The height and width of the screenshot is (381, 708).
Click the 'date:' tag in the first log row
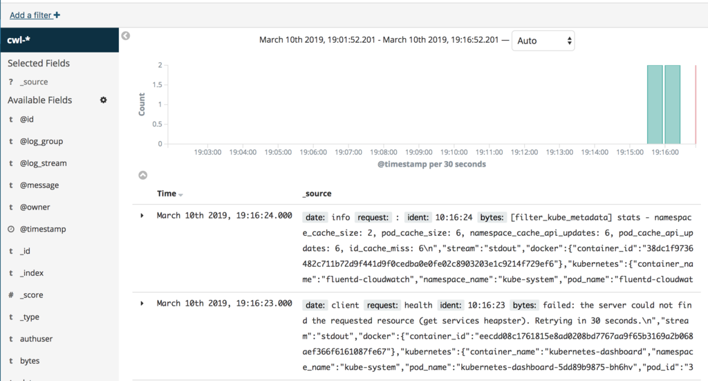click(x=315, y=218)
